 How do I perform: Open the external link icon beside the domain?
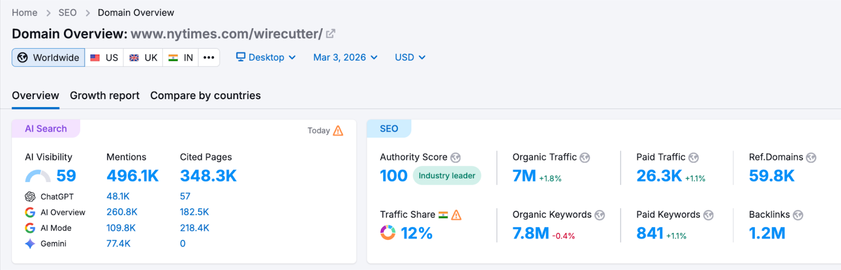click(x=331, y=34)
